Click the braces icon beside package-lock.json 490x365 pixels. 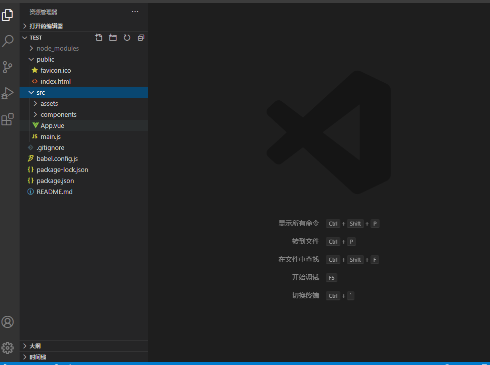[31, 169]
